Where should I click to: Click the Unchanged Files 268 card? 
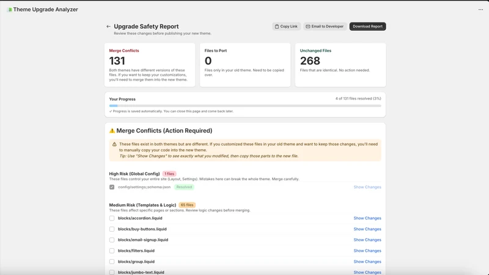[340, 65]
